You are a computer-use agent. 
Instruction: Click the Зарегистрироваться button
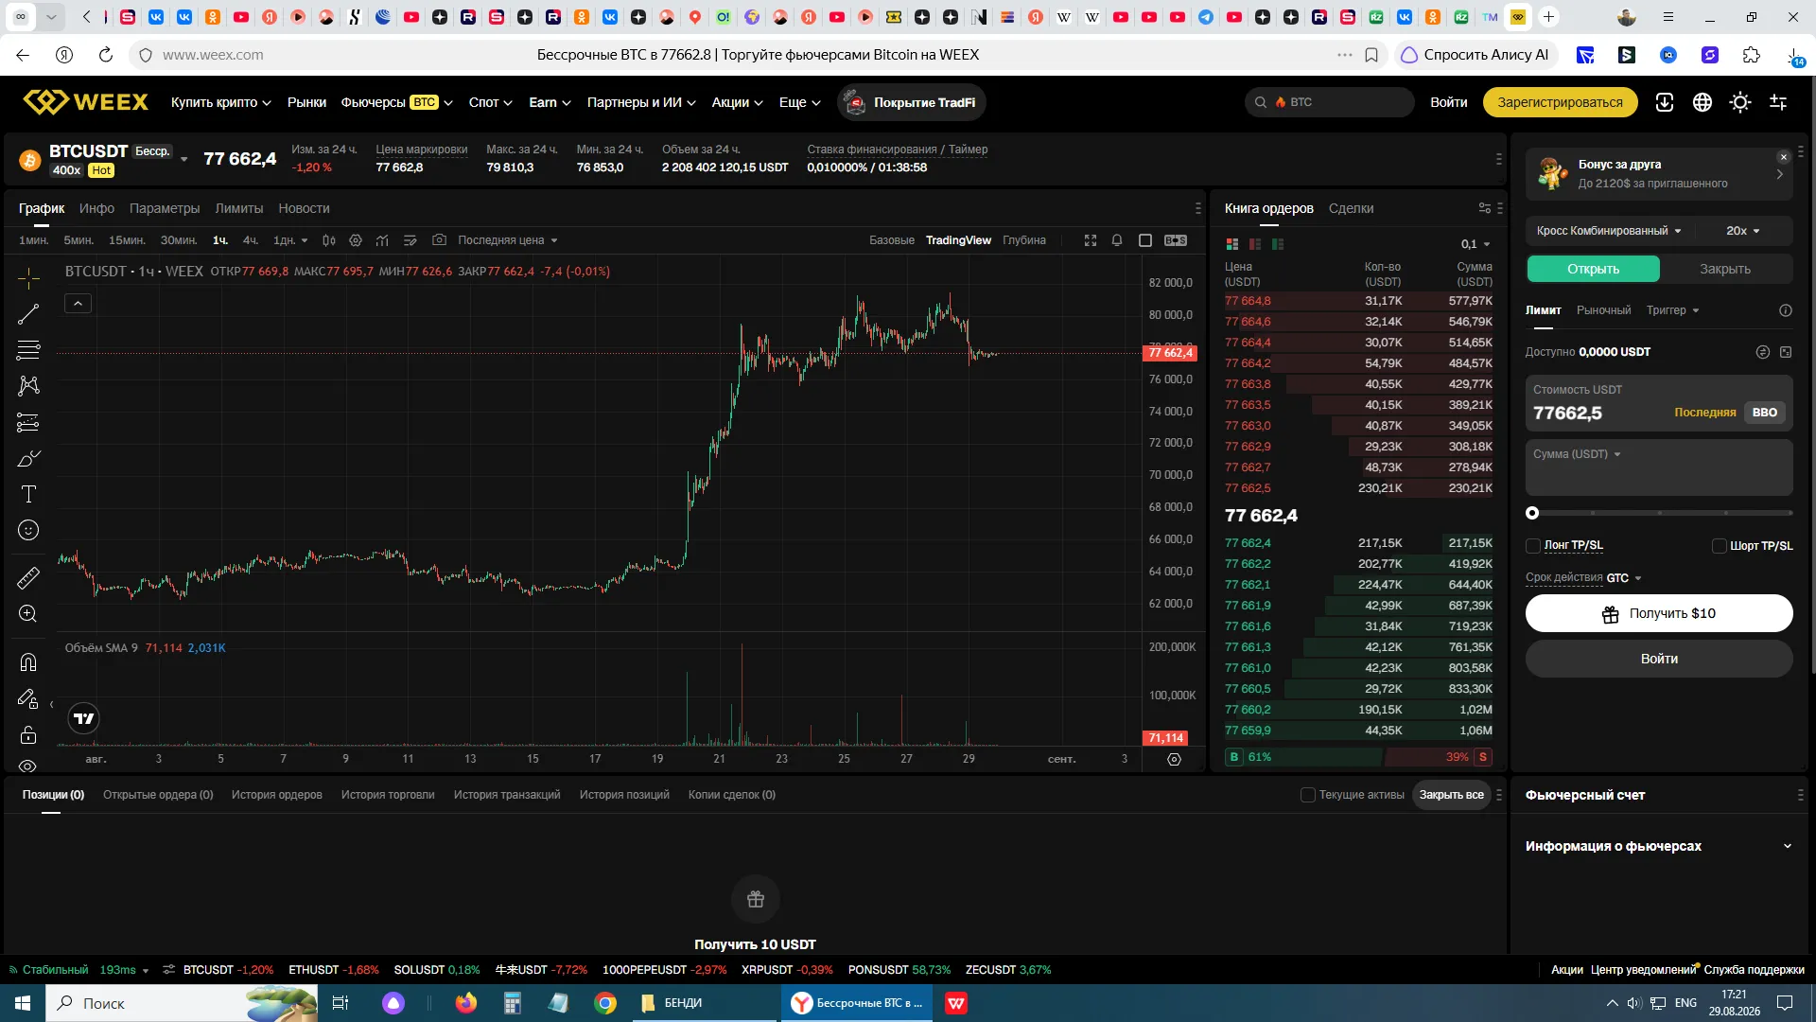(1560, 102)
